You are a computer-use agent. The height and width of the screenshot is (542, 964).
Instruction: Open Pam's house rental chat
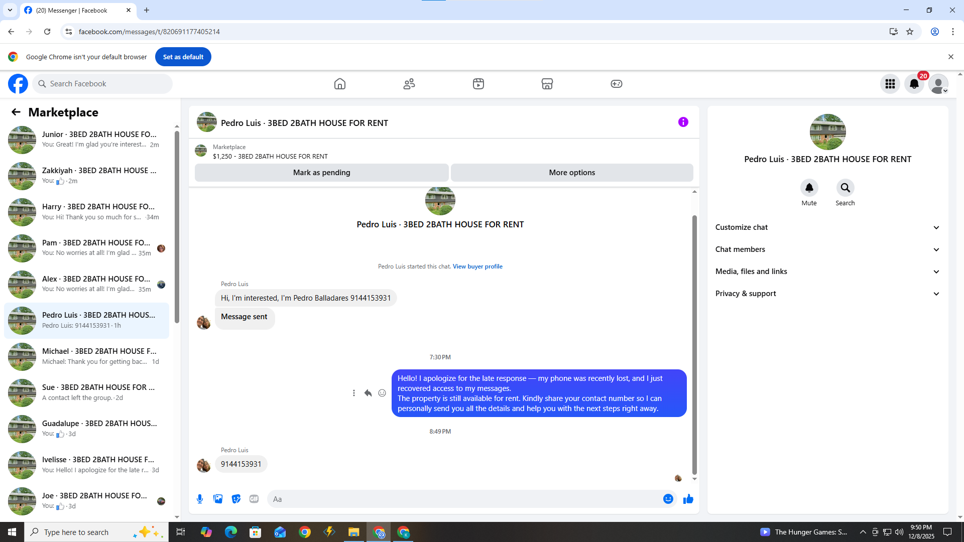point(86,248)
